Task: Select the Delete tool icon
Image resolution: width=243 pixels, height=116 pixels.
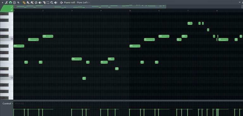Action: click(x=36, y=3)
